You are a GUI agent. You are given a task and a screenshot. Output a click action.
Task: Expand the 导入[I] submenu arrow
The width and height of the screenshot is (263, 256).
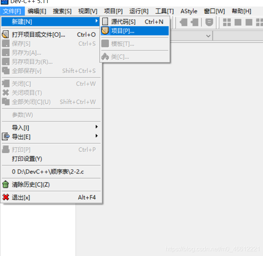click(96, 127)
